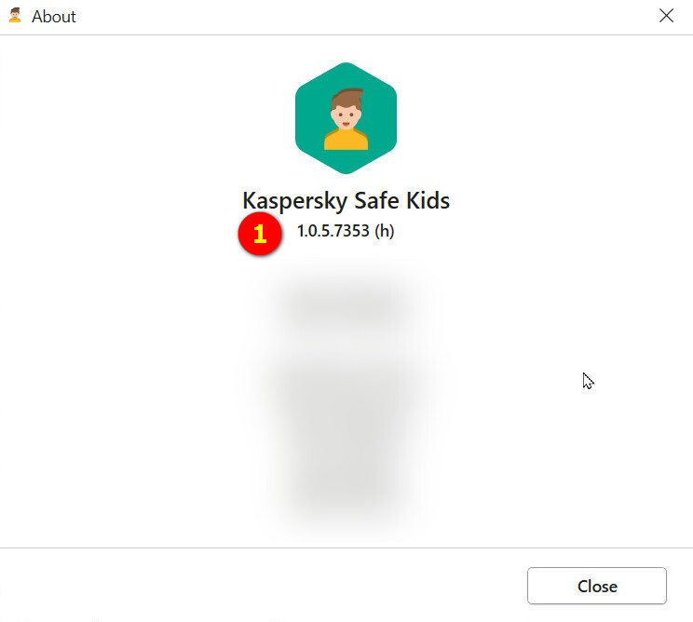Click the word Kids in heading
The height and width of the screenshot is (622, 693).
coord(428,200)
